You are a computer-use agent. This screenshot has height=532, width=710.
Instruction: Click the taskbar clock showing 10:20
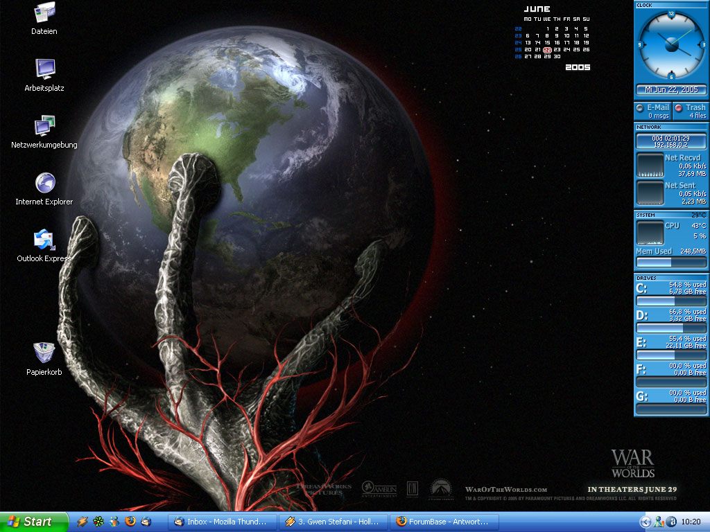point(691,522)
